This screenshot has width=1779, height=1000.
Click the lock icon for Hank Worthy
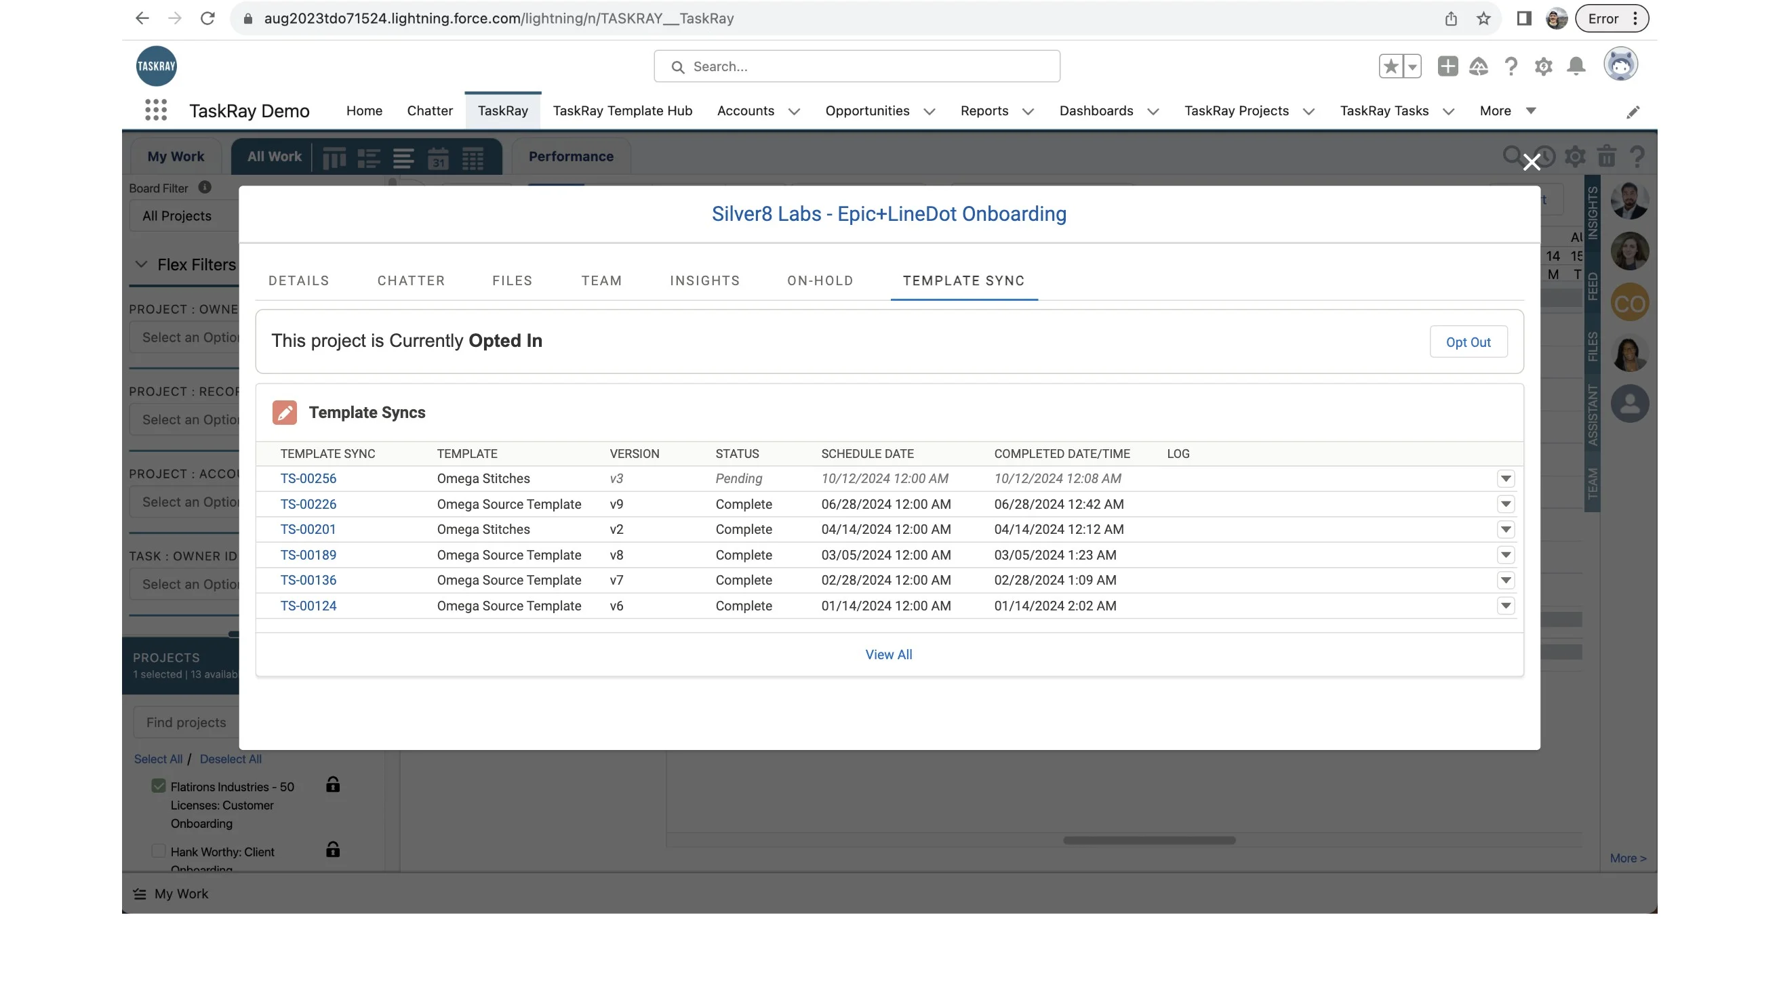[333, 850]
